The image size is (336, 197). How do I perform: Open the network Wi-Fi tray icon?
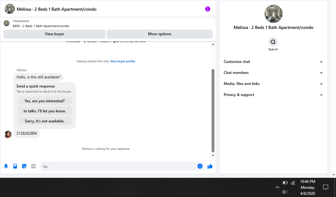click(293, 183)
